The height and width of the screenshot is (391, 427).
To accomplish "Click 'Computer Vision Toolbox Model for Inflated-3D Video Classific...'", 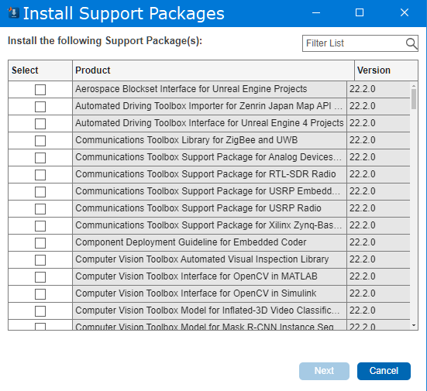I will click(x=208, y=310).
